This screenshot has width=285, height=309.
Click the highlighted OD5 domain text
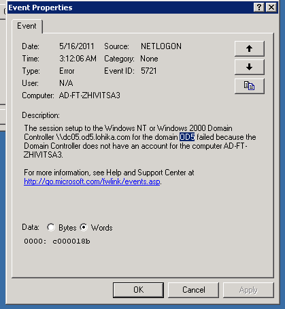[187, 137]
